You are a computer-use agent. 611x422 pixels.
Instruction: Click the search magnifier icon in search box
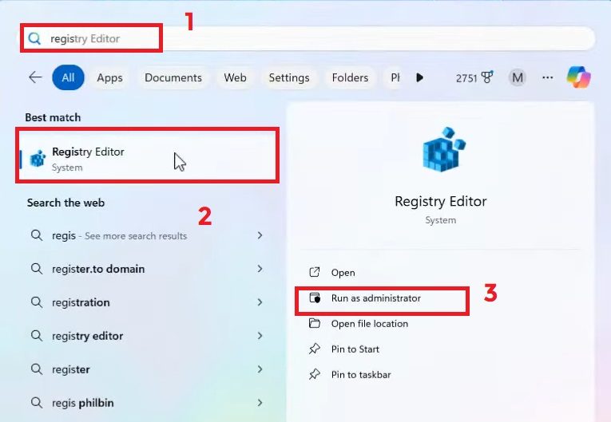[x=34, y=38]
